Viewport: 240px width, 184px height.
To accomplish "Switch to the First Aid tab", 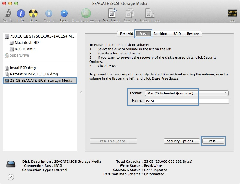I will point(126,34).
